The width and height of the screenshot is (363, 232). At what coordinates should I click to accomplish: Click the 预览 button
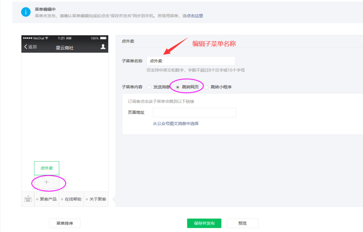tap(242, 223)
